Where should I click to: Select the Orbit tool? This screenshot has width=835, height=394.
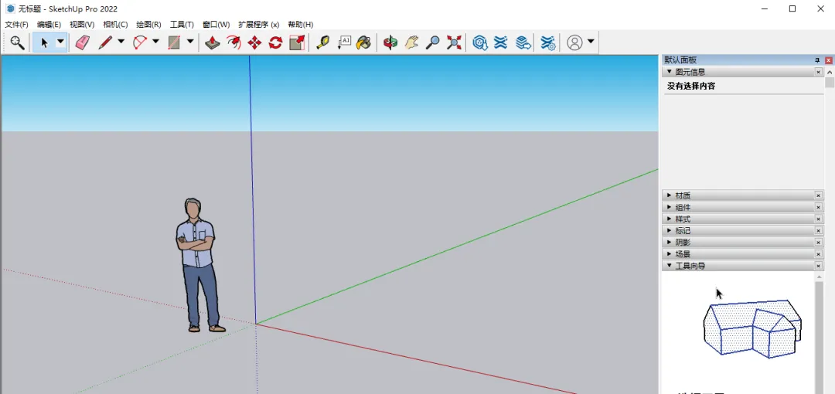tap(390, 42)
